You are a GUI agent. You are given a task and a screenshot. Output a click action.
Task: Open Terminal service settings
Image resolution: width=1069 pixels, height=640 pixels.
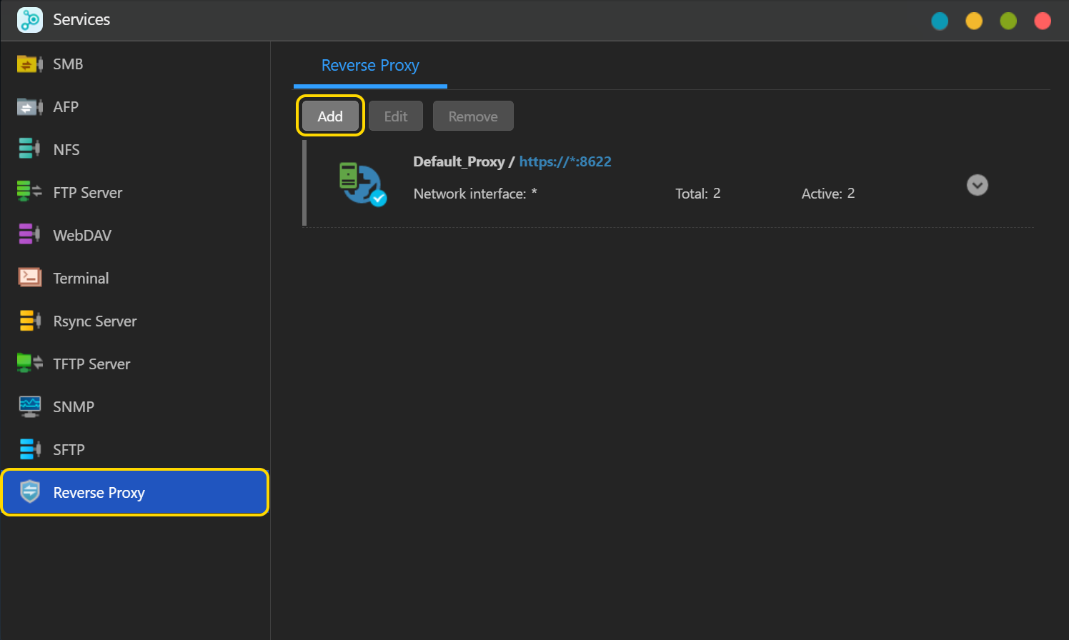tap(135, 279)
